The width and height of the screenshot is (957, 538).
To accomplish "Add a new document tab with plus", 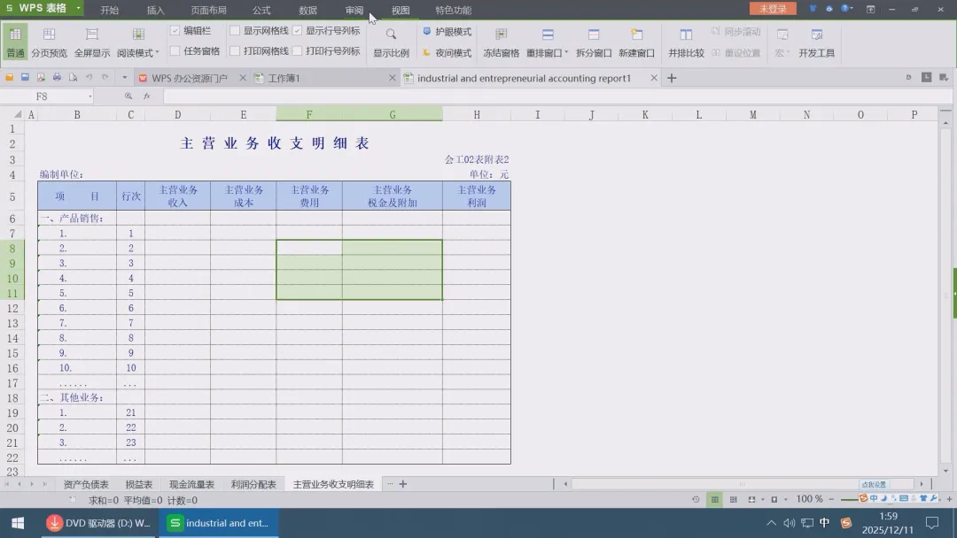I will click(672, 78).
